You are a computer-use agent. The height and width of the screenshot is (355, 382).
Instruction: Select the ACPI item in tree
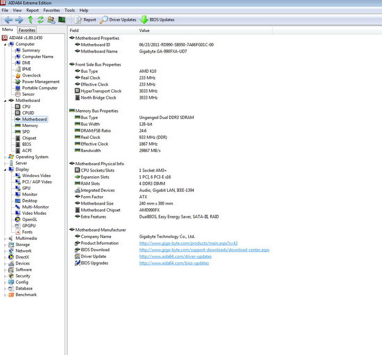[x=27, y=150]
